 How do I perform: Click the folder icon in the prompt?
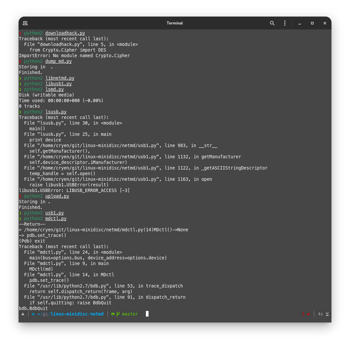pos(33,314)
